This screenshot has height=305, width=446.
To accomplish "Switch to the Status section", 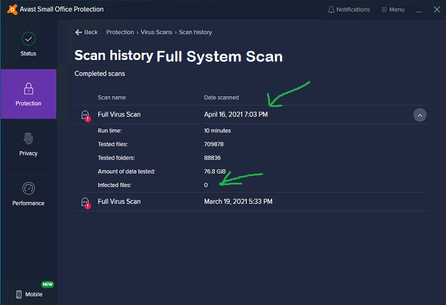I will point(28,44).
